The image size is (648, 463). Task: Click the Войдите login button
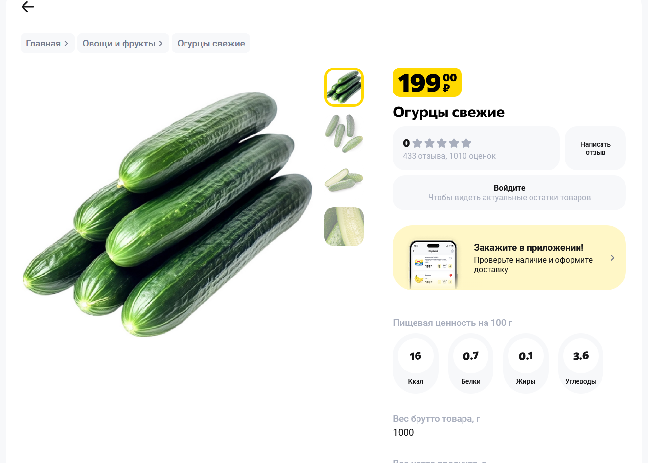(509, 192)
